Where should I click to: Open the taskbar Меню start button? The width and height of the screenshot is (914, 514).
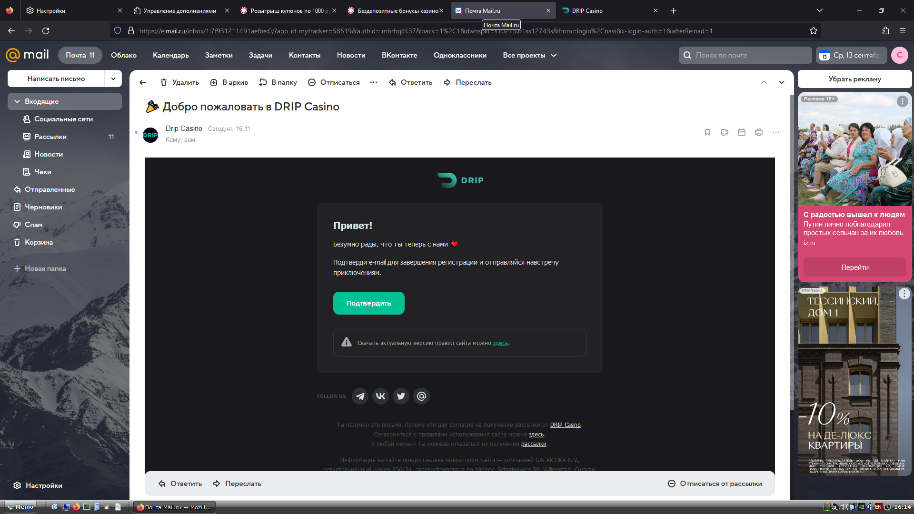(20, 507)
